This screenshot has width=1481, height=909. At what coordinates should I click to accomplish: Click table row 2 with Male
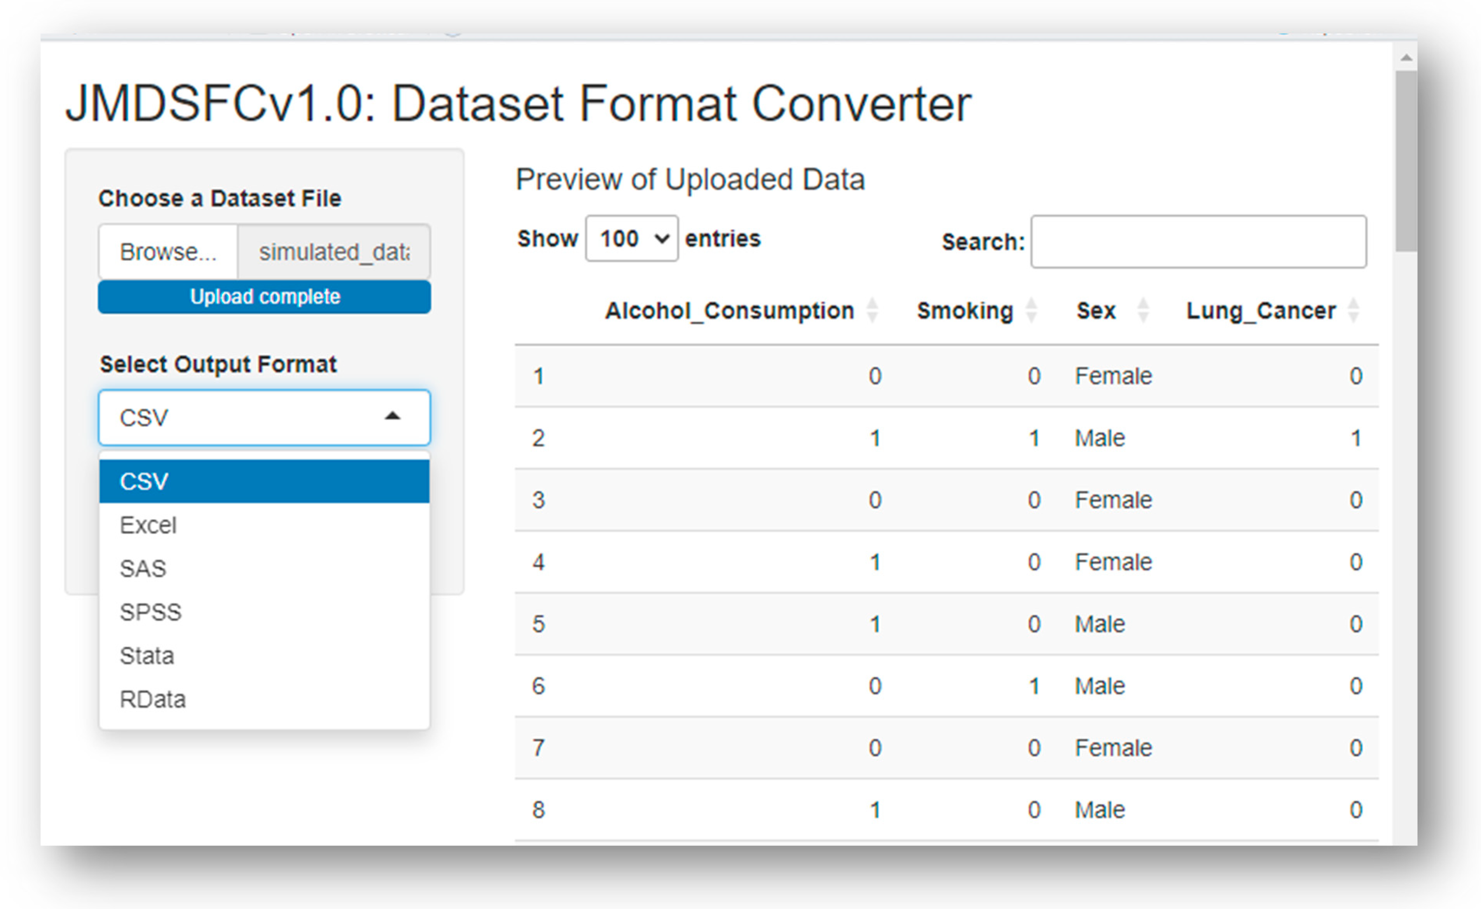click(946, 438)
